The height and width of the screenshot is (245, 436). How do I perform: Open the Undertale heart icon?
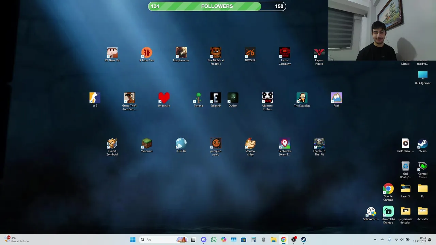click(x=164, y=100)
